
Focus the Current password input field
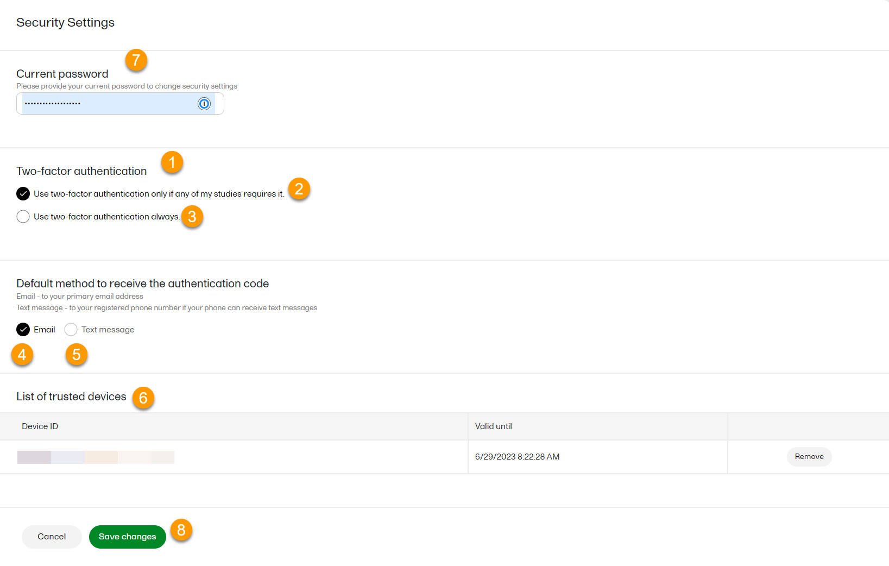point(109,104)
